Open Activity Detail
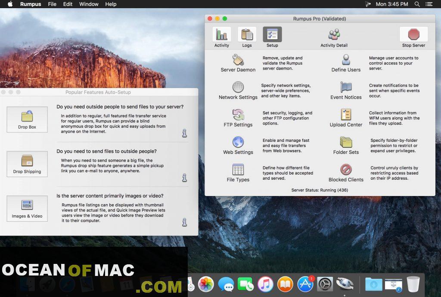This screenshot has width=441, height=297. click(x=334, y=38)
